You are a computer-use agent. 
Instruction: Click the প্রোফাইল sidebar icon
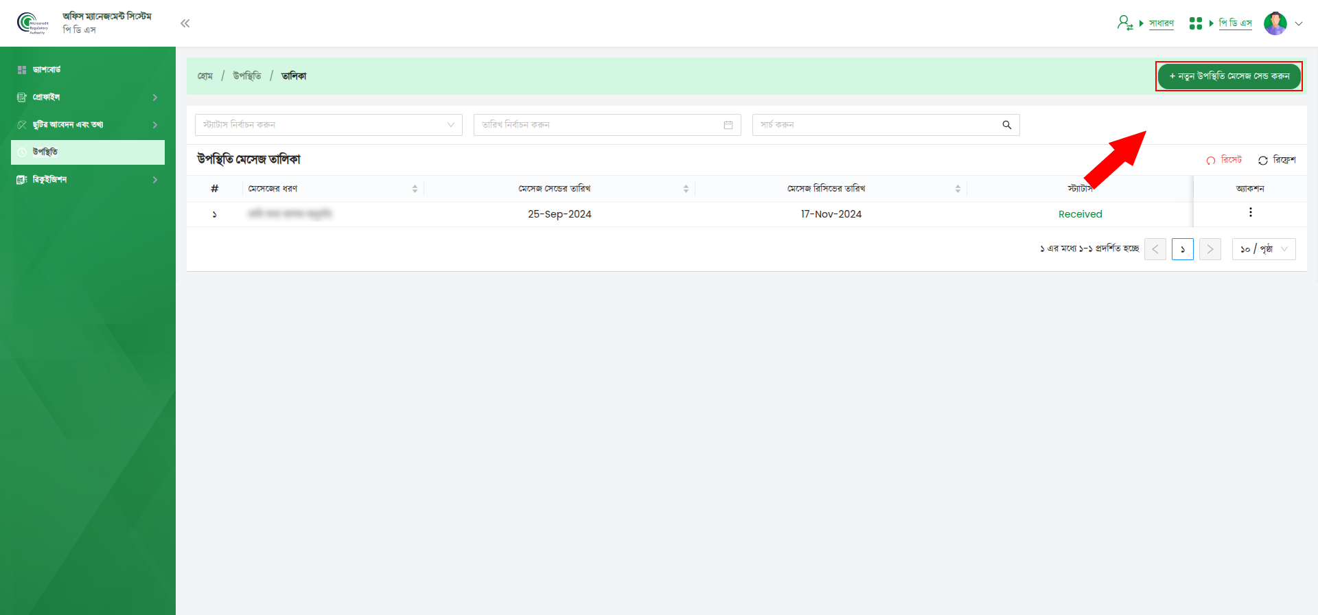pos(22,97)
